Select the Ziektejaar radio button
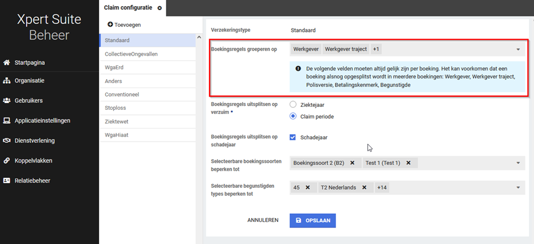The height and width of the screenshot is (244, 534). click(x=293, y=105)
